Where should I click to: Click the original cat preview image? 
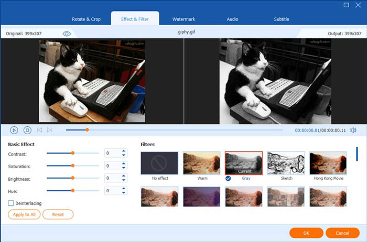pyautogui.click(x=92, y=81)
